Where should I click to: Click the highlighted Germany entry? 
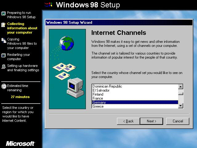pyautogui.click(x=135, y=102)
